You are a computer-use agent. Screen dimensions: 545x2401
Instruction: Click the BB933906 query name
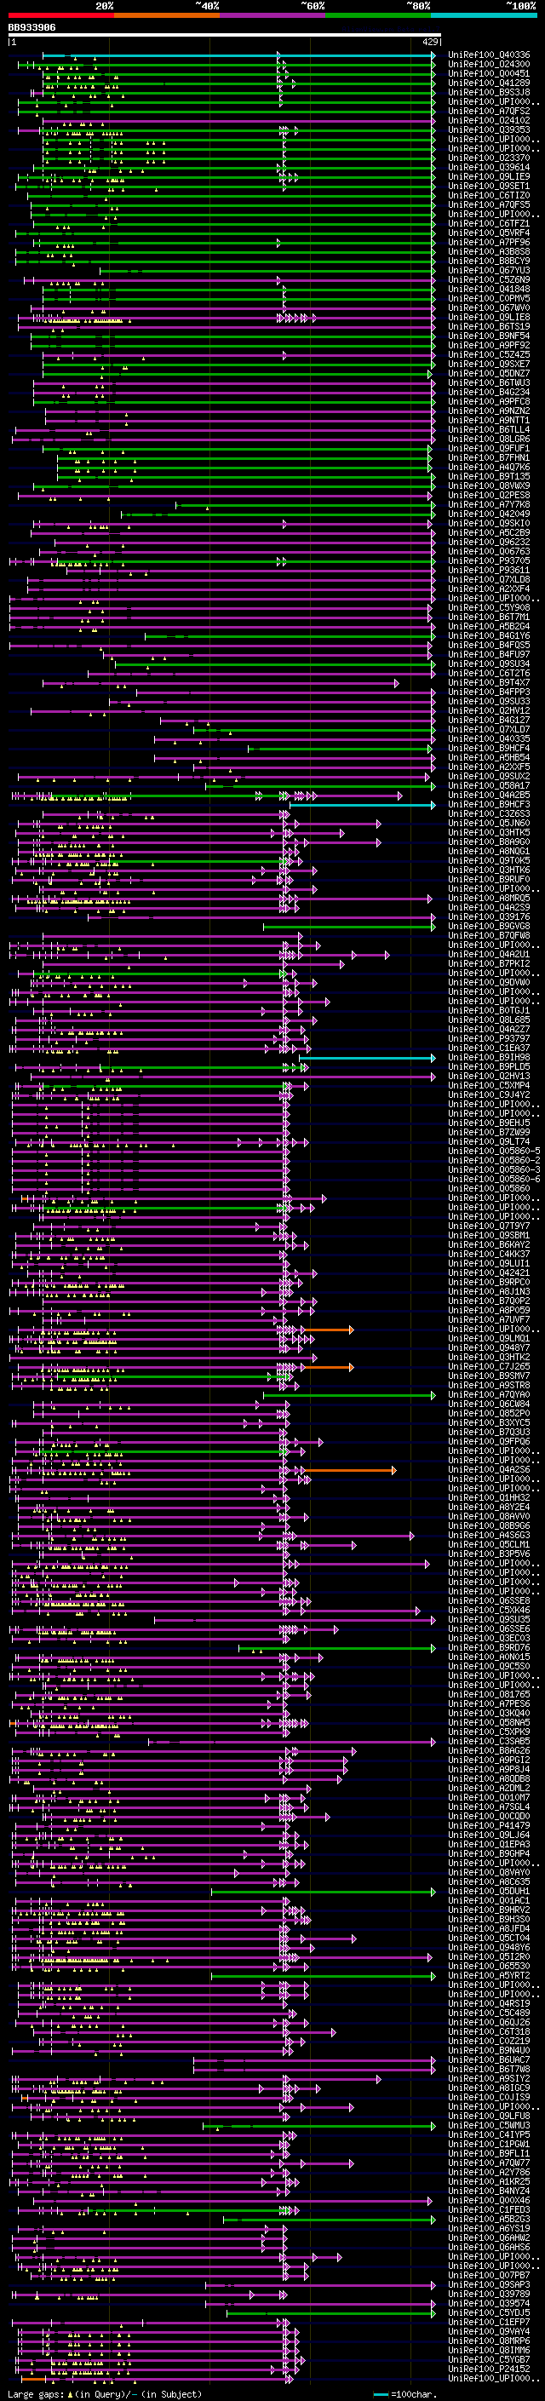(32, 28)
